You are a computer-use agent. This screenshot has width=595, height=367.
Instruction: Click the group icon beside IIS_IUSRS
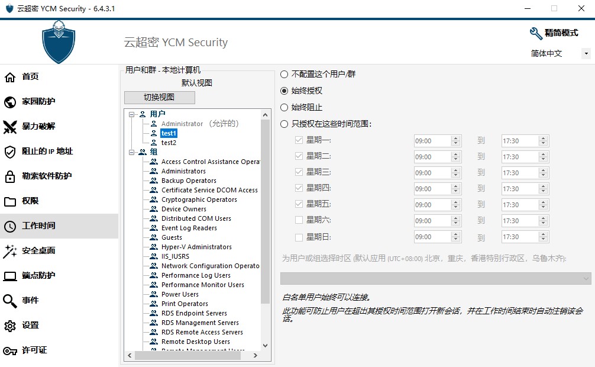pos(154,256)
